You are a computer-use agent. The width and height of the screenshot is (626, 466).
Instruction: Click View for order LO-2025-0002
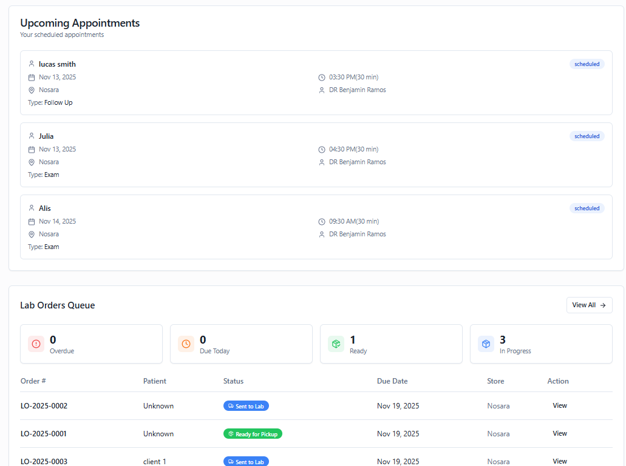559,405
